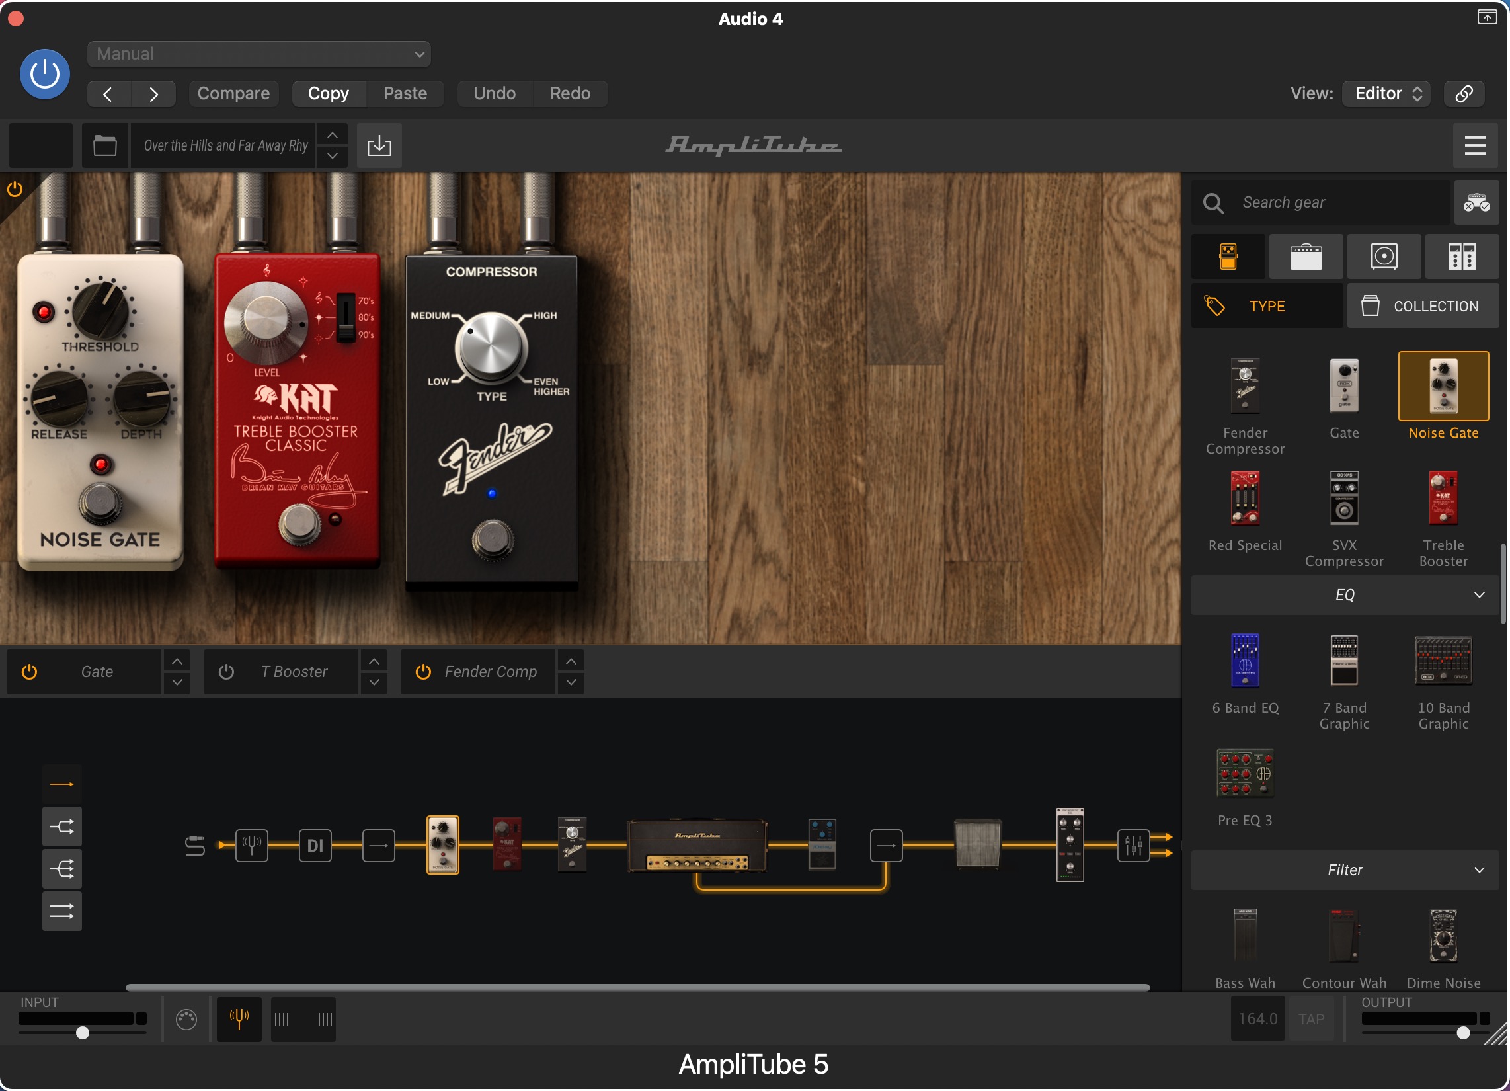Step Gate slot to next model
The width and height of the screenshot is (1510, 1091).
177,684
